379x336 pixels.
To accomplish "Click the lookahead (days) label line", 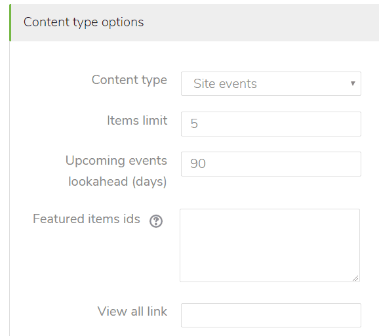I will [117, 181].
